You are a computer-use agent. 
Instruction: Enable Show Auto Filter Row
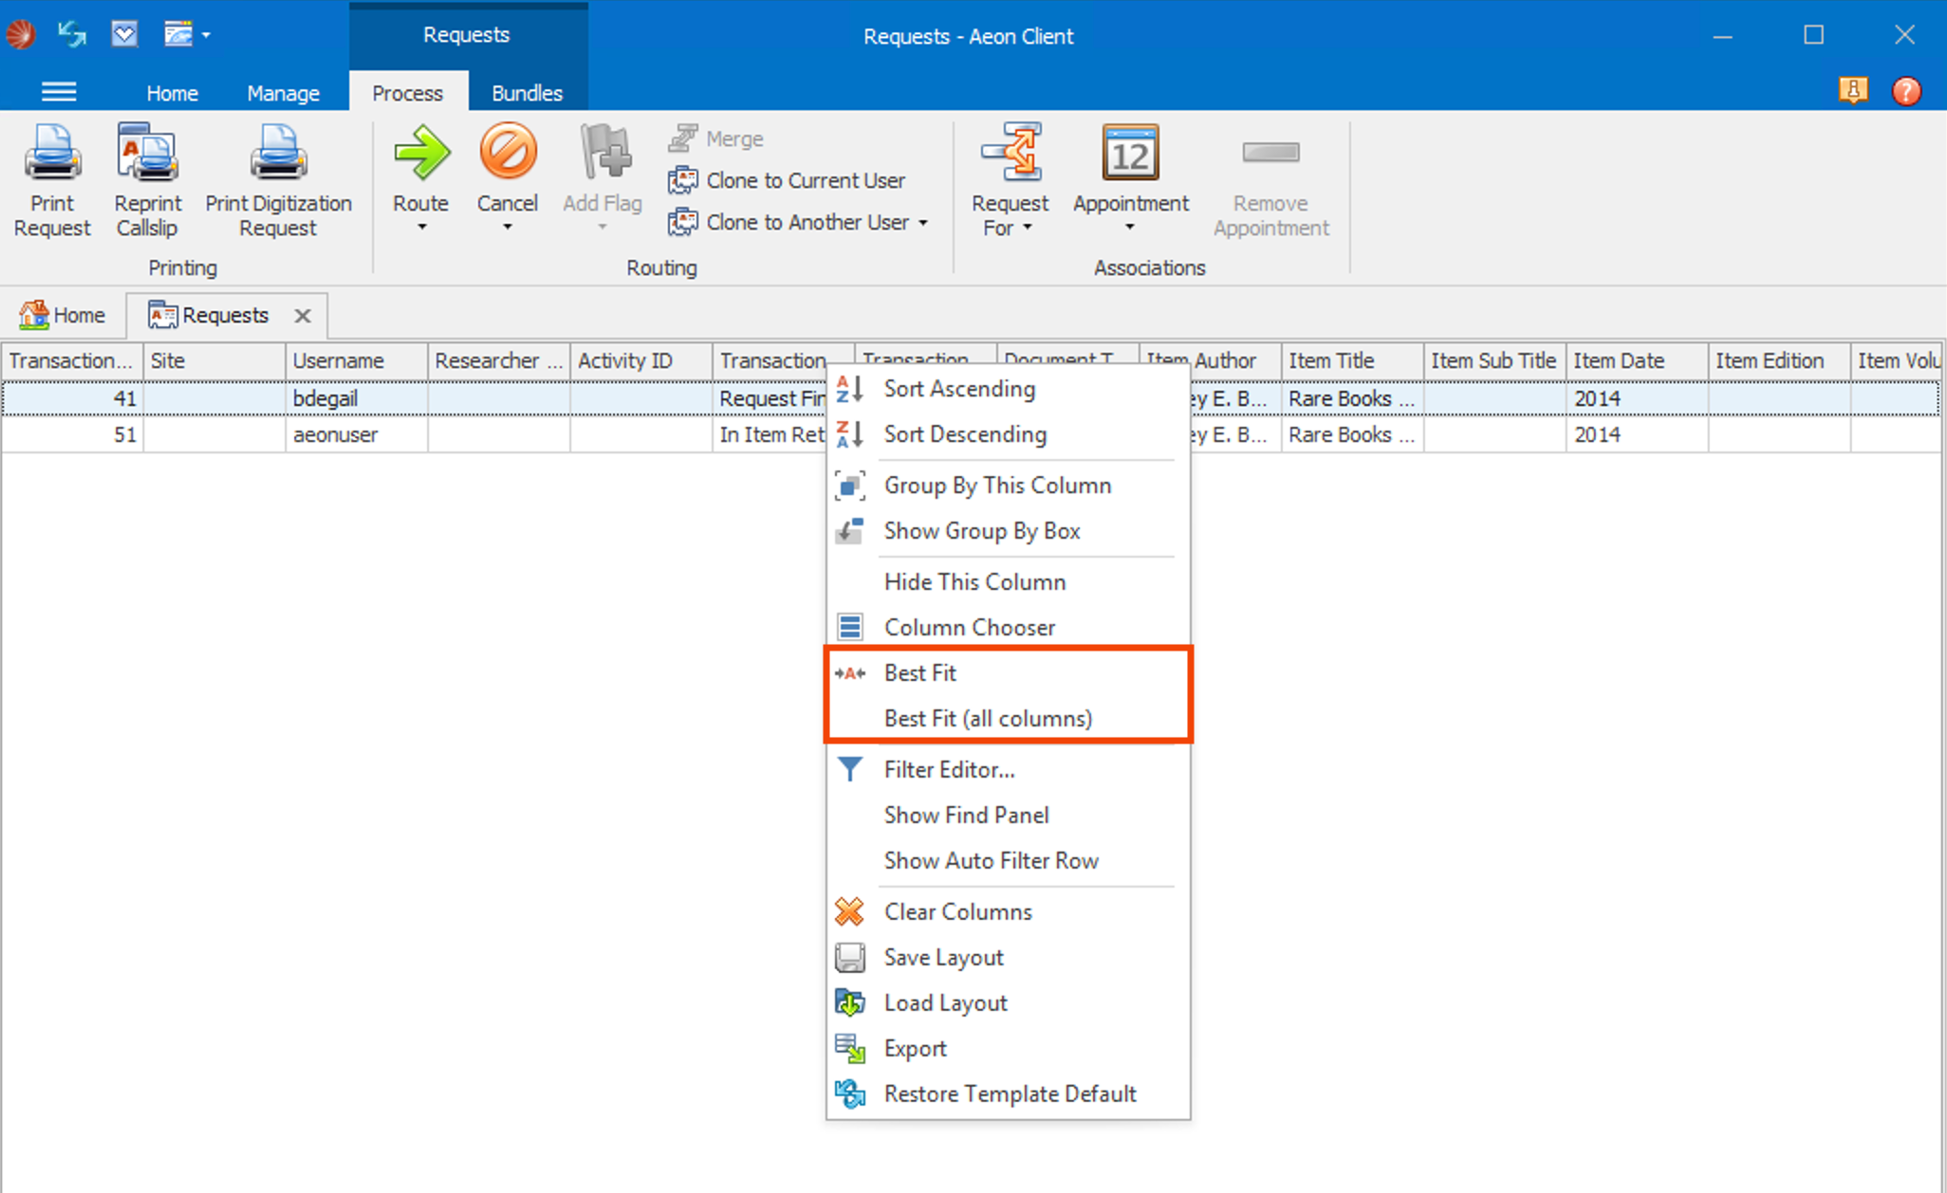[991, 860]
